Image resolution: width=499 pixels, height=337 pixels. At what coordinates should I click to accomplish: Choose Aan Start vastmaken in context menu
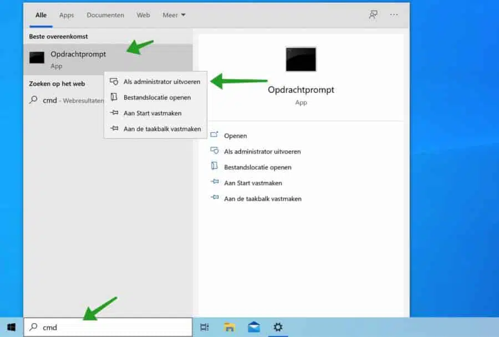tap(156, 113)
